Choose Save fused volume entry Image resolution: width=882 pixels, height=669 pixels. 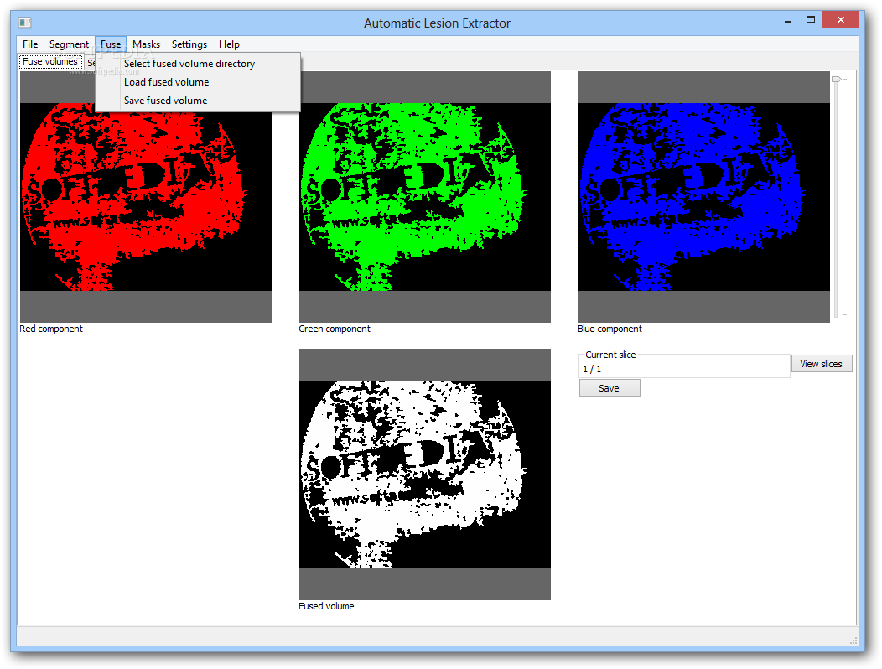pos(198,101)
